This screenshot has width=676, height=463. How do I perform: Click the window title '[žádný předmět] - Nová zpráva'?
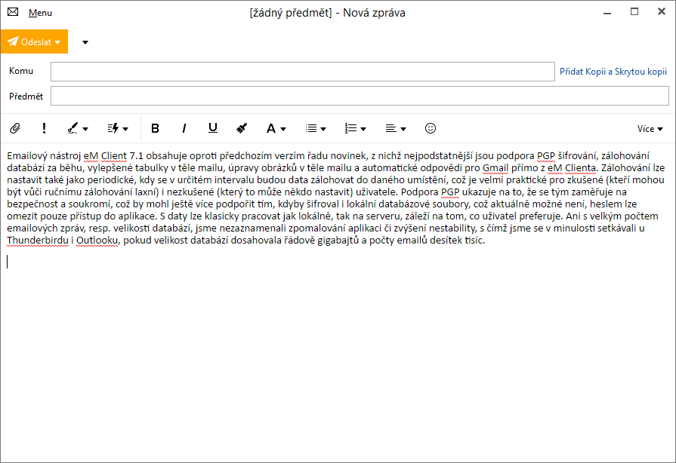point(327,13)
